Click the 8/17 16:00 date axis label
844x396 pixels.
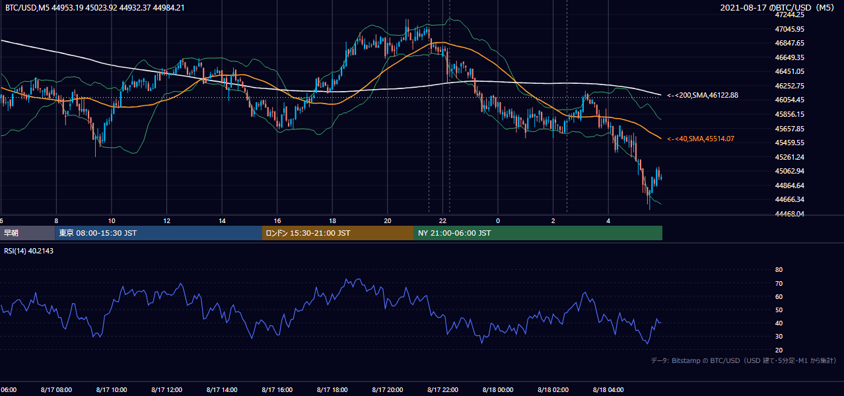click(x=277, y=390)
